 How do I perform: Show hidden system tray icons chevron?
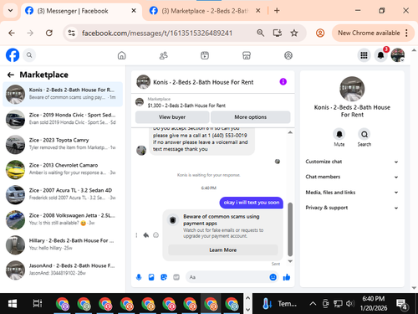[313, 304]
